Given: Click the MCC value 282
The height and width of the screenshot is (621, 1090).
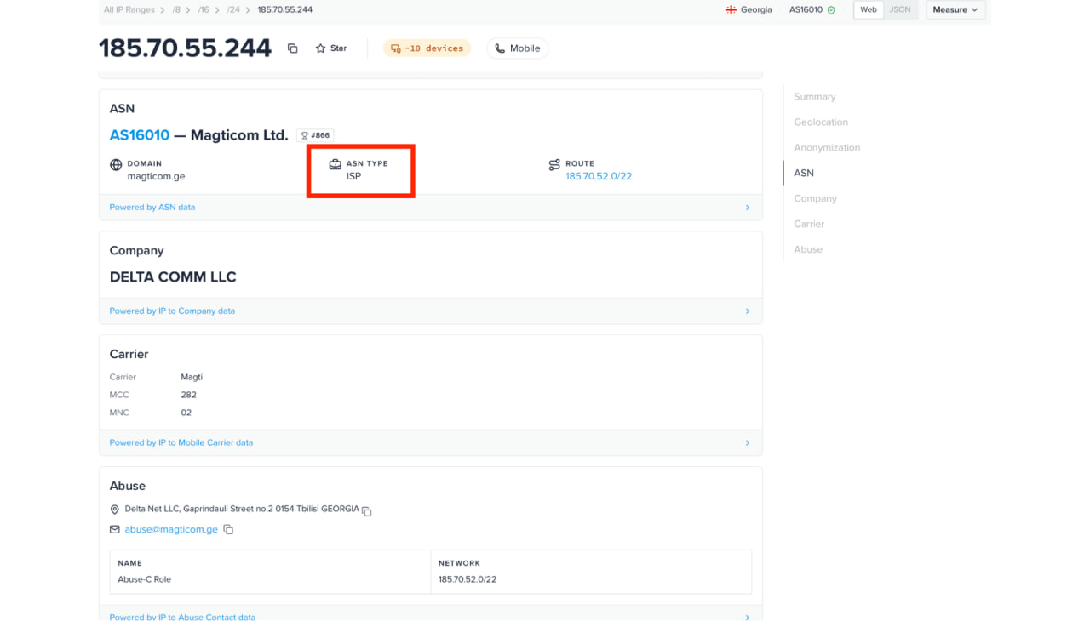Looking at the screenshot, I should point(188,395).
